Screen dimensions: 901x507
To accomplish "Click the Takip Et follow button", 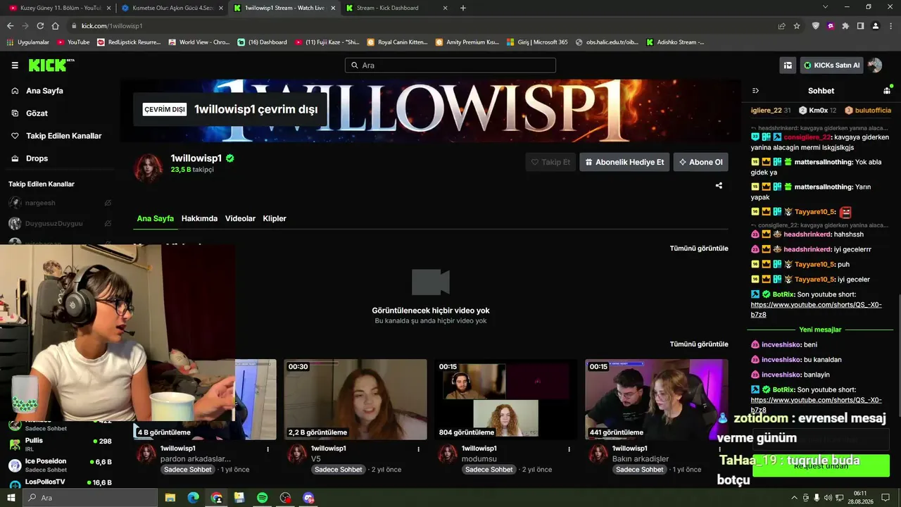I will (550, 162).
